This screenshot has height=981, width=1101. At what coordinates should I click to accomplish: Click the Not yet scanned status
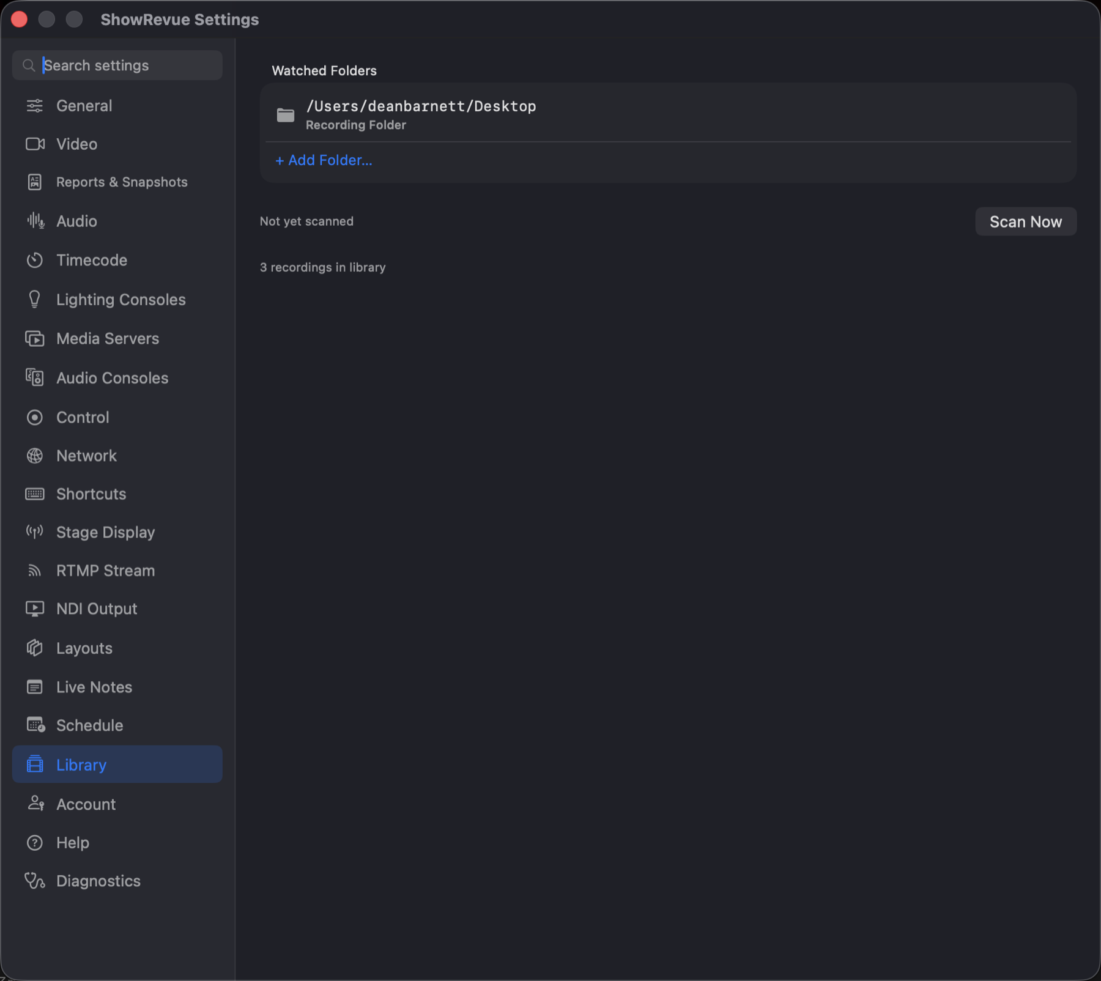click(306, 221)
